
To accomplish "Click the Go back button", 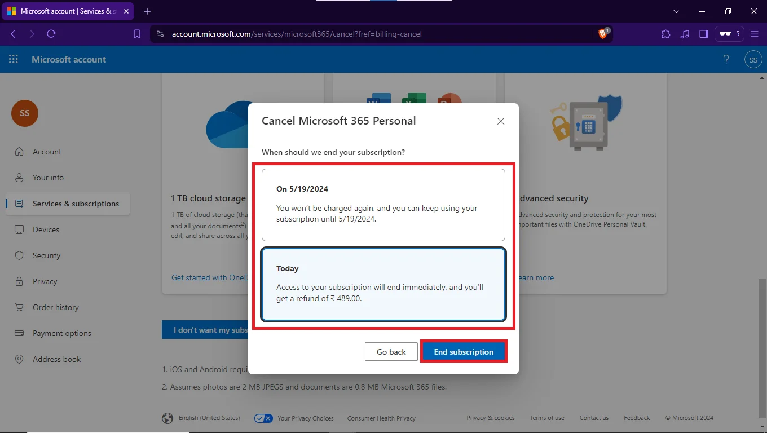I will 391,352.
